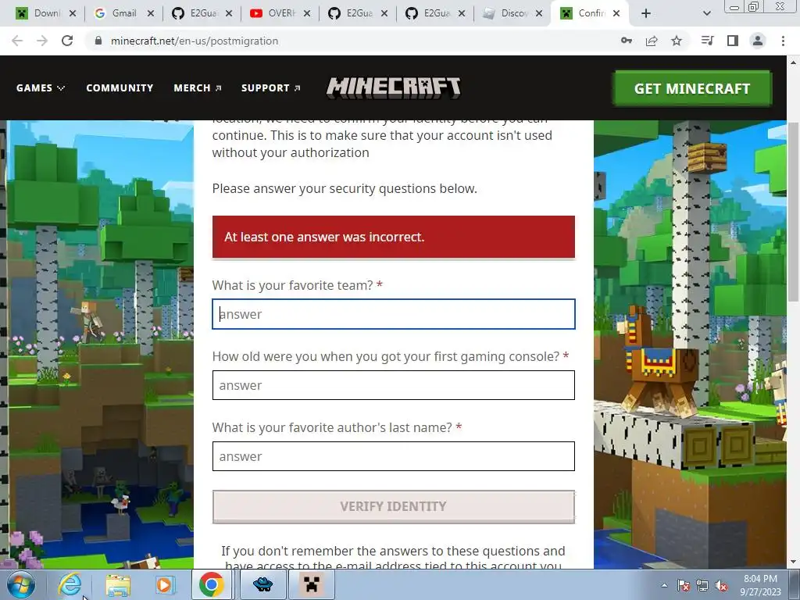This screenshot has height=600, width=800.
Task: Click the padlock site info icon
Action: click(98, 41)
